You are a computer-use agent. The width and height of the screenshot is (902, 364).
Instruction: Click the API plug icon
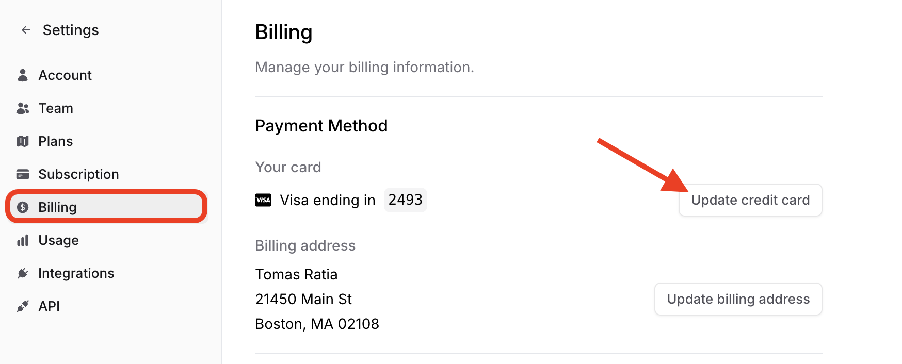23,306
